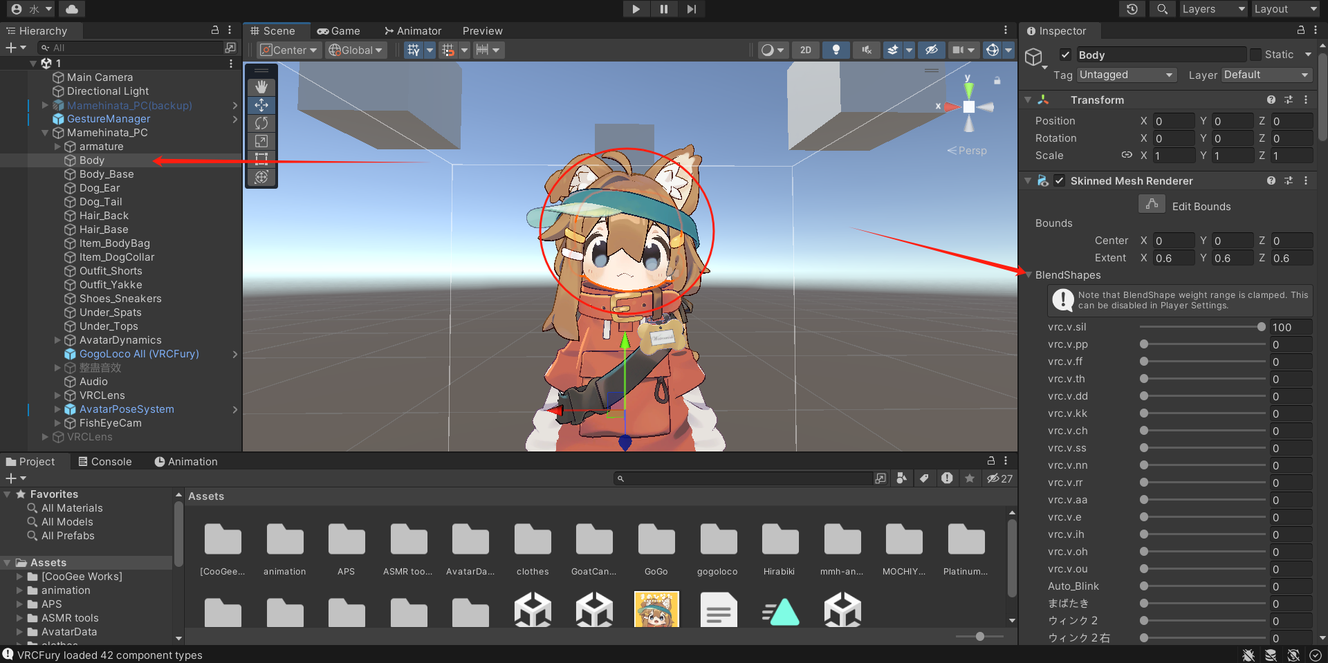This screenshot has height=663, width=1328.
Task: Toggle hidden packages count 27
Action: click(x=999, y=478)
